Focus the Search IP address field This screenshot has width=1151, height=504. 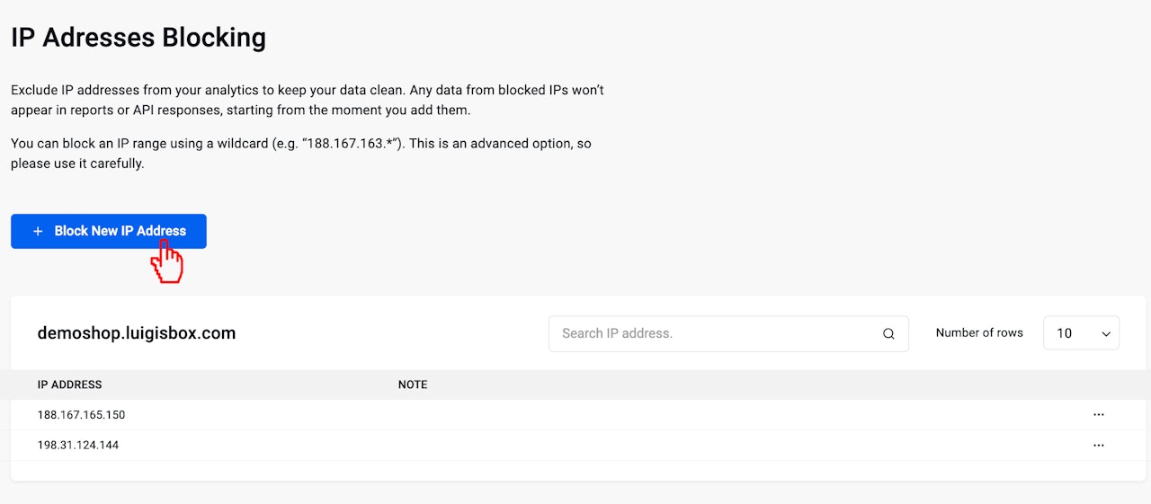(715, 333)
